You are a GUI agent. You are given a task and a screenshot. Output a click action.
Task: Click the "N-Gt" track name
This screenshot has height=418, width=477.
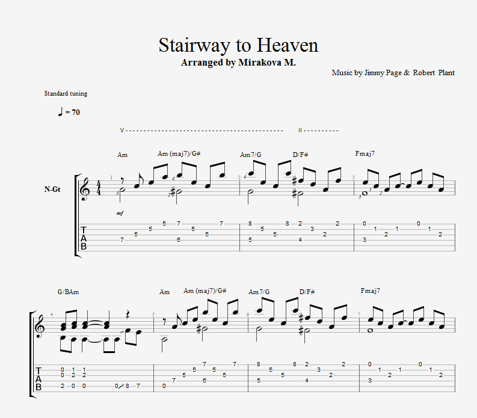click(52, 189)
